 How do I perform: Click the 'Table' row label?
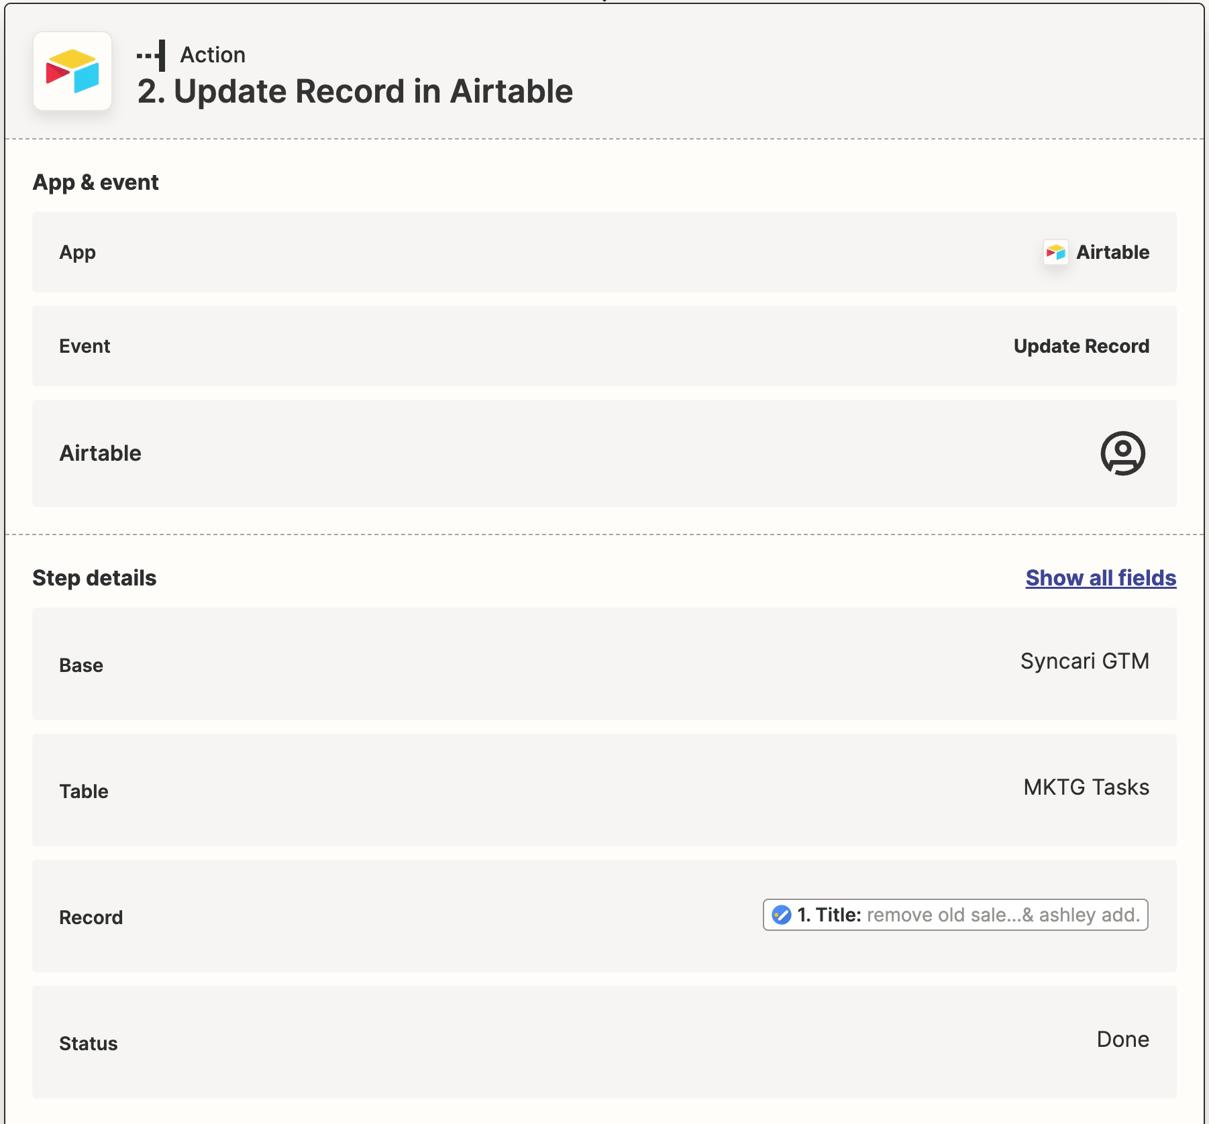point(84,791)
